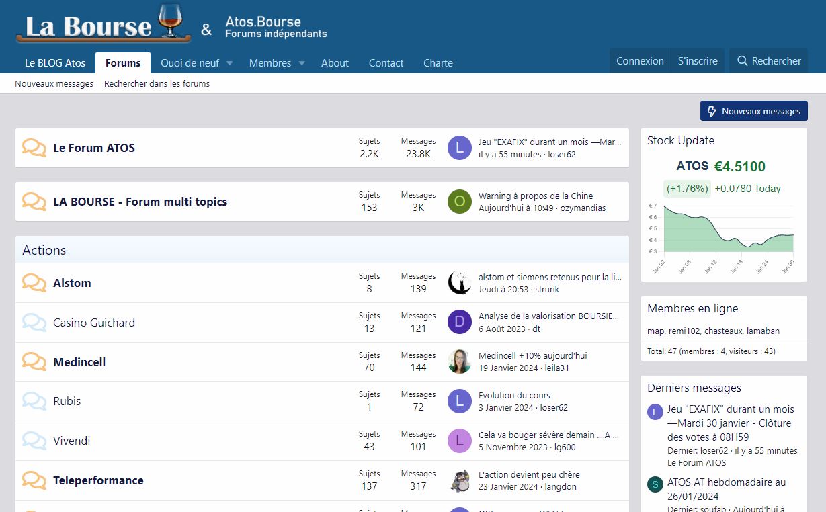
Task: Click Rechercher dans les forums link
Action: coord(157,84)
